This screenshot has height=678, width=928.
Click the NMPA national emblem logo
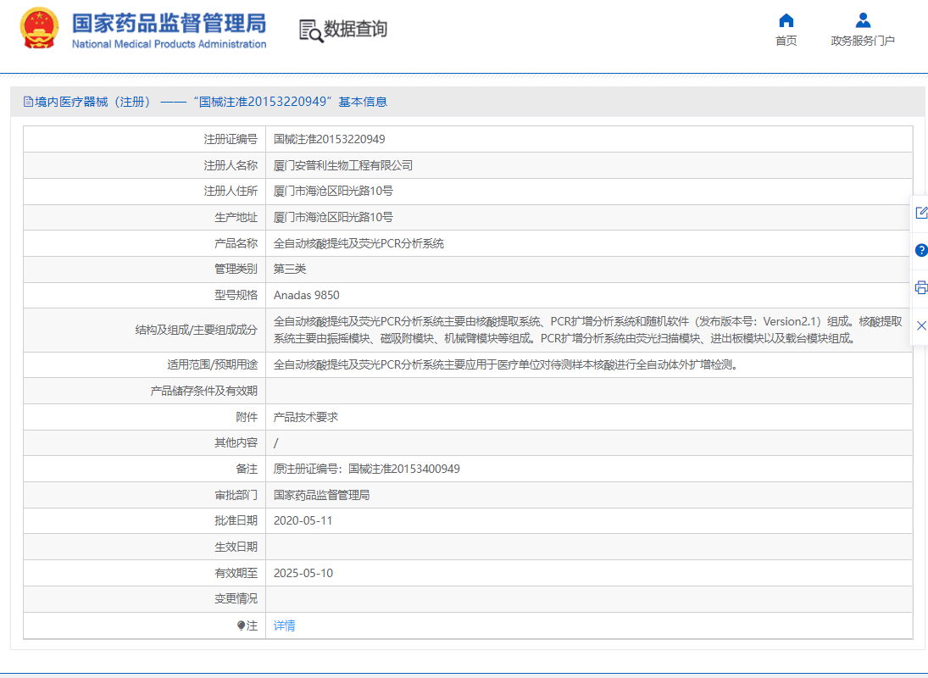[37, 27]
